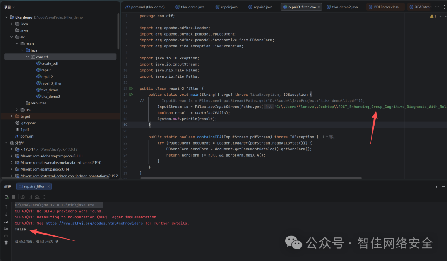Click the scroll to end of console icon

pyautogui.click(x=6, y=228)
